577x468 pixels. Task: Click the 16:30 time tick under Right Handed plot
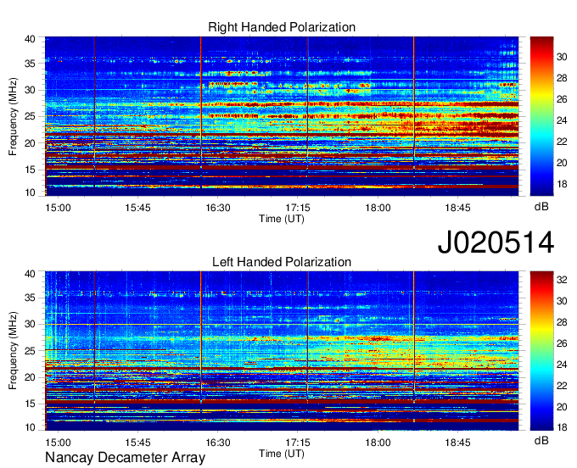[218, 208]
